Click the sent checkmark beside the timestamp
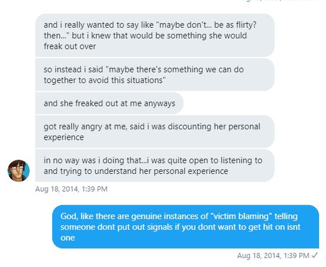326x267 pixels. tap(314, 255)
